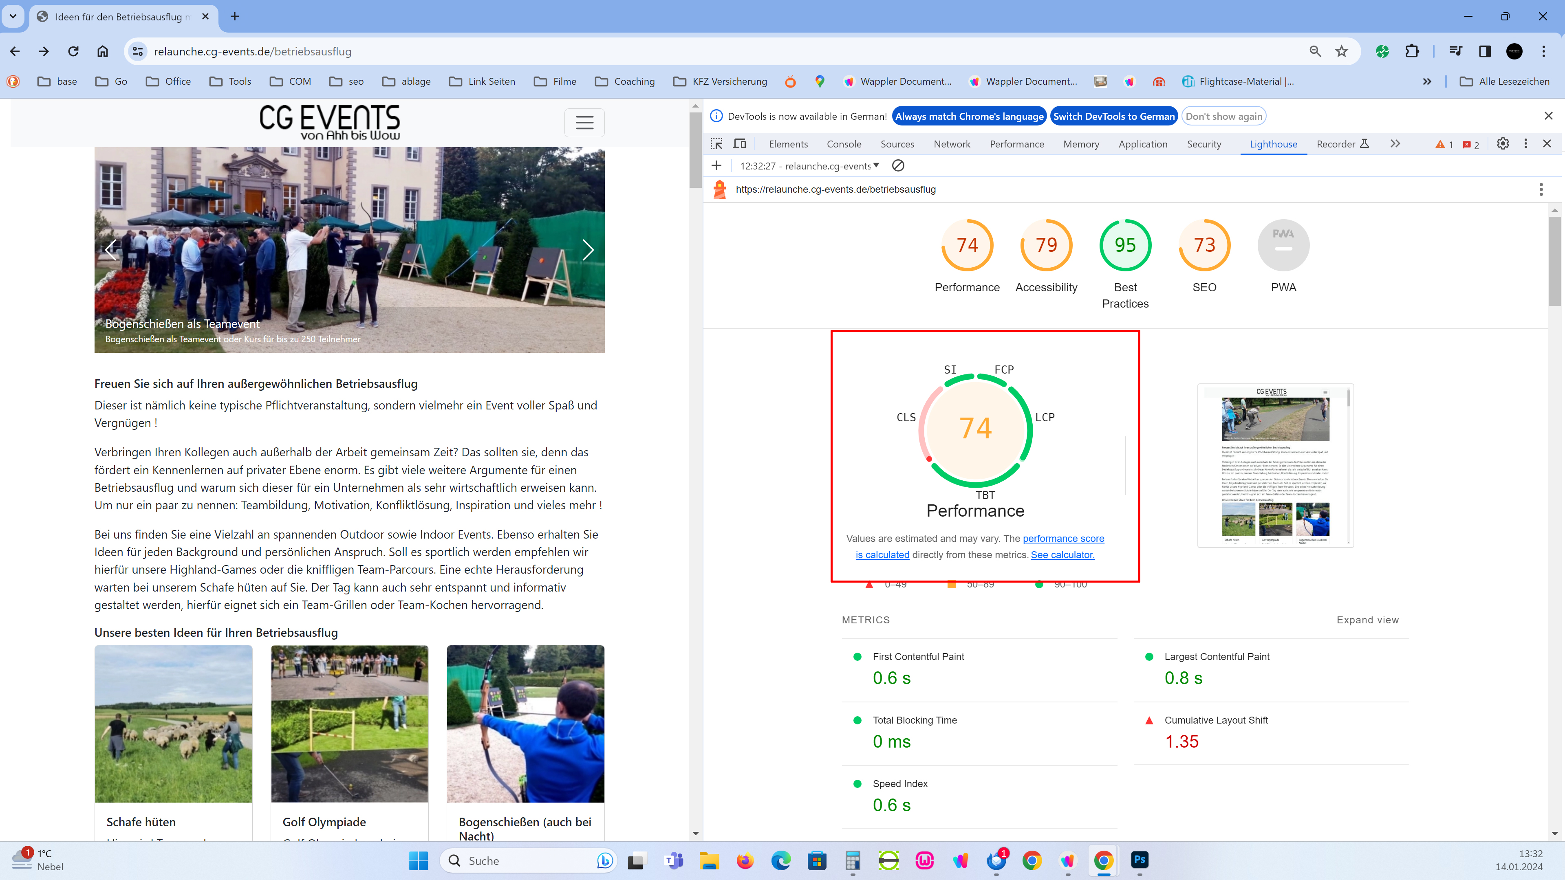Click the warnings count indicator

(1444, 145)
